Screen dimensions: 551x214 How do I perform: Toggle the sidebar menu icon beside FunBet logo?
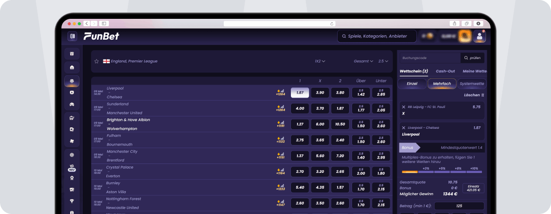pyautogui.click(x=72, y=36)
